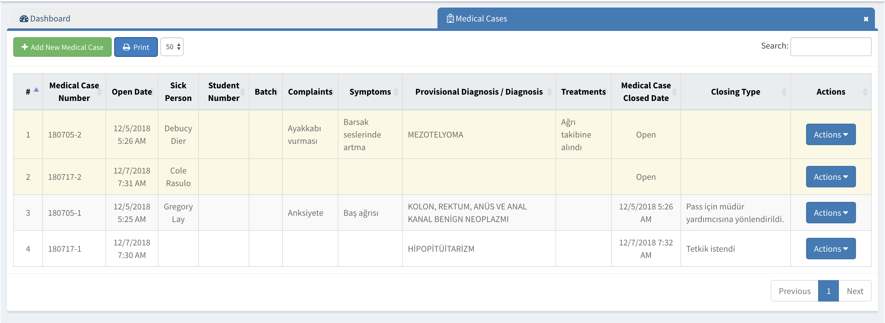Go to the Next page

pyautogui.click(x=854, y=291)
